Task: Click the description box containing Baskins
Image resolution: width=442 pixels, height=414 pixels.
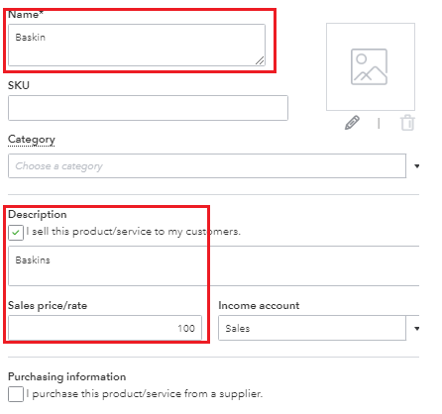Action: [x=214, y=265]
